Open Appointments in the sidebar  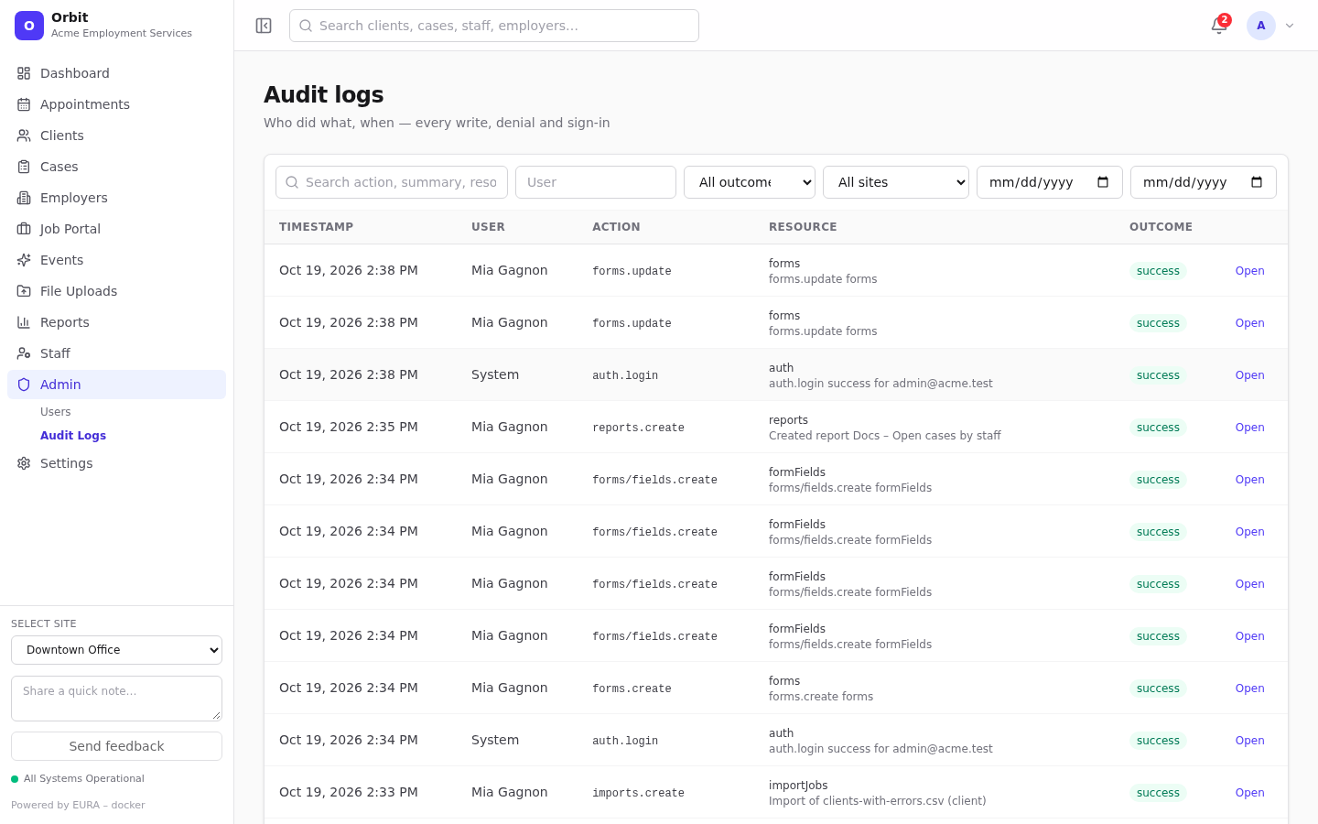pos(116,104)
